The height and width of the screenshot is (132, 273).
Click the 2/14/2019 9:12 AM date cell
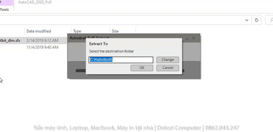42,40
